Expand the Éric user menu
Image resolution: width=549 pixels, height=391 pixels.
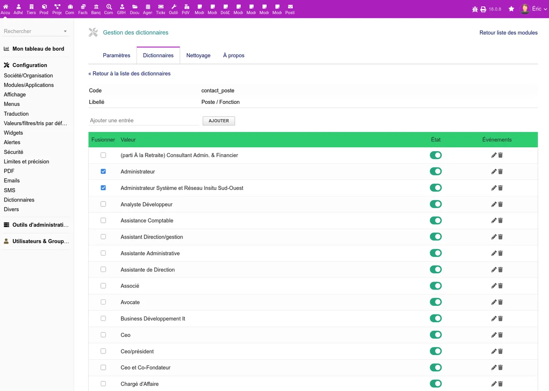pos(533,9)
